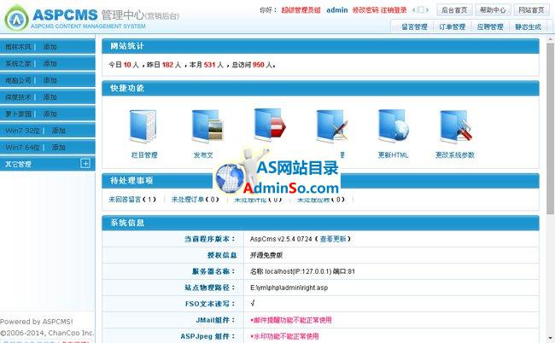Click 添加 next to 系统之家
Viewport: 555px width, 343px height.
(50, 64)
